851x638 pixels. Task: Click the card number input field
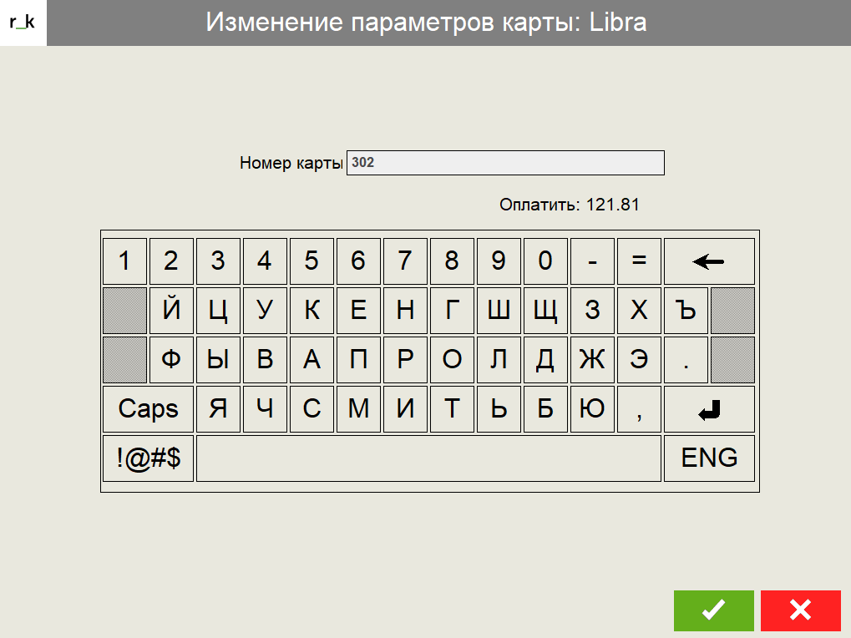click(x=505, y=163)
